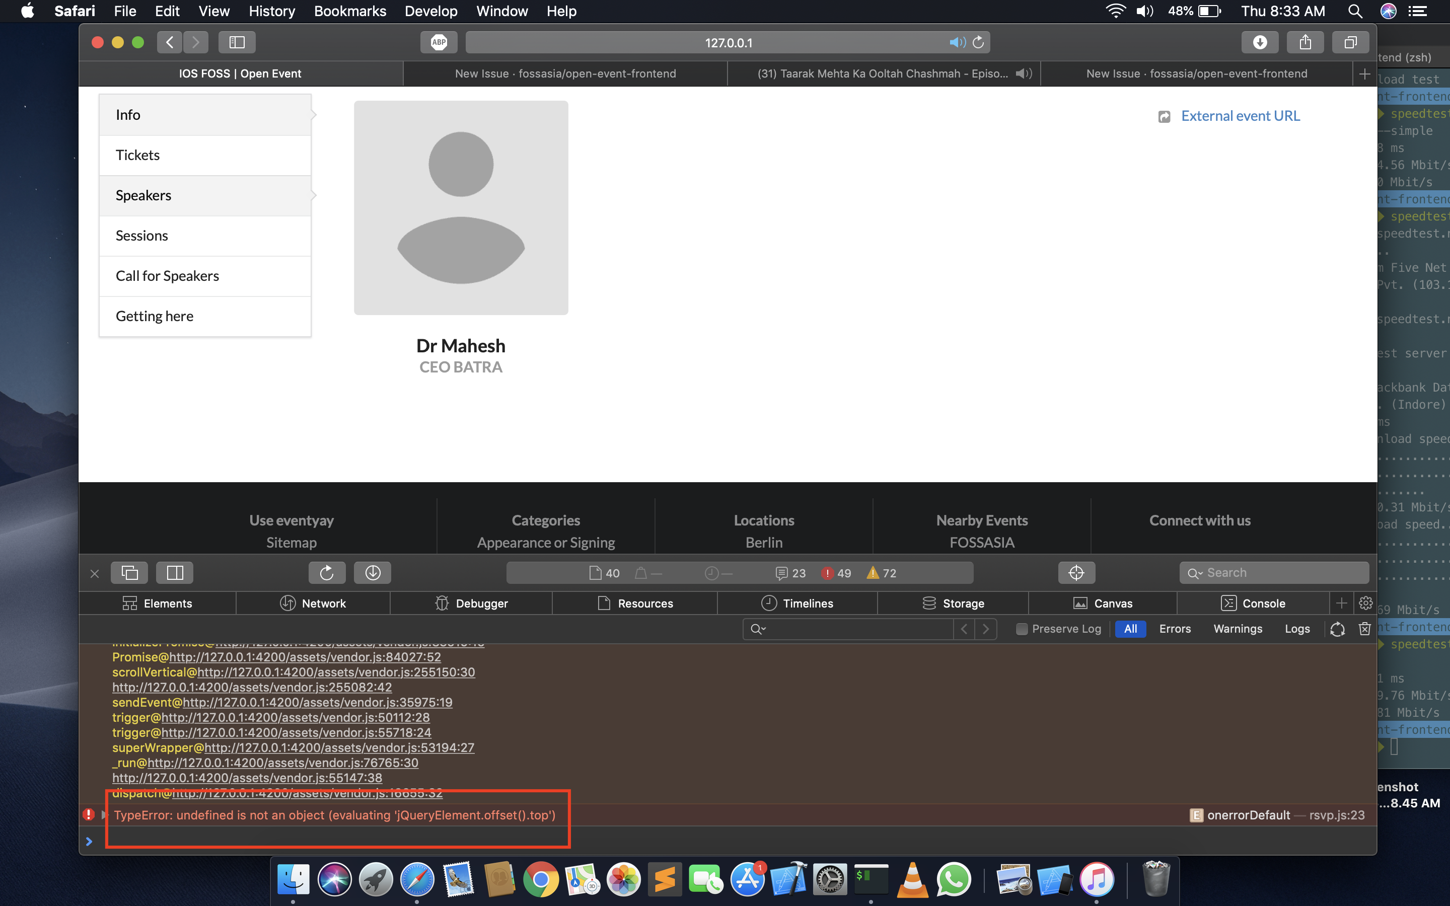1450x906 pixels.
Task: Open the Develop menu
Action: click(x=431, y=11)
